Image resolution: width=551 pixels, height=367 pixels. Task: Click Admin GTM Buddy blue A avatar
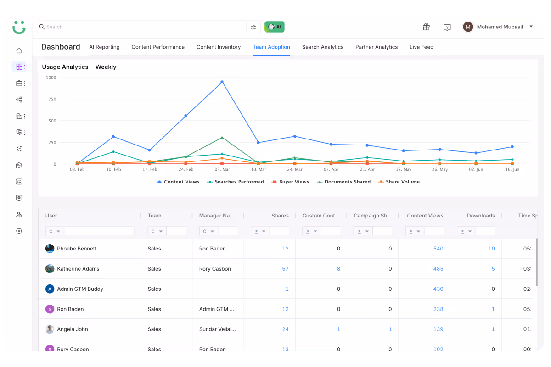tap(50, 289)
